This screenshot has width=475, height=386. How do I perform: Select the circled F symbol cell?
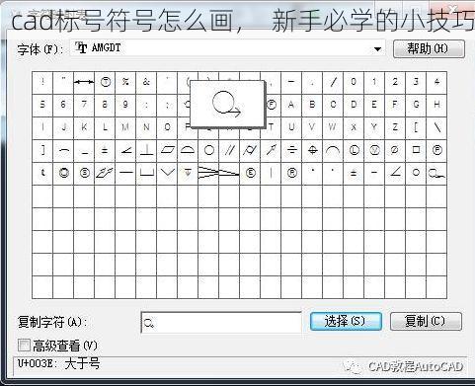point(271,105)
